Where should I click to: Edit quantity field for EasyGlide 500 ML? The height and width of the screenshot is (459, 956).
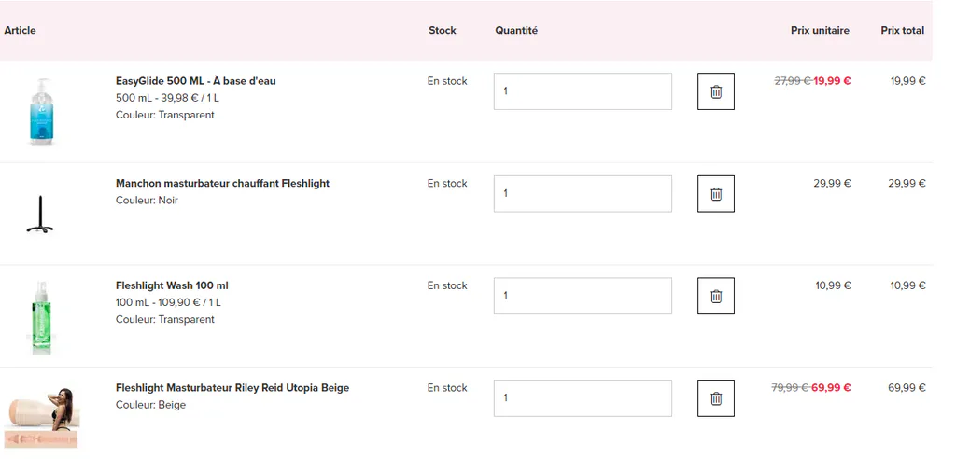[x=583, y=91]
